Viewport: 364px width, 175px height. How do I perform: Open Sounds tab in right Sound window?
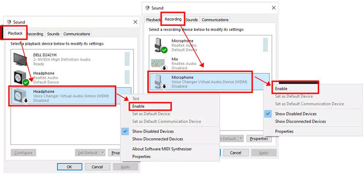click(x=192, y=20)
